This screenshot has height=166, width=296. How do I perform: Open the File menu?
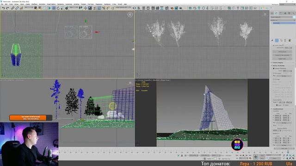(x=2, y=4)
